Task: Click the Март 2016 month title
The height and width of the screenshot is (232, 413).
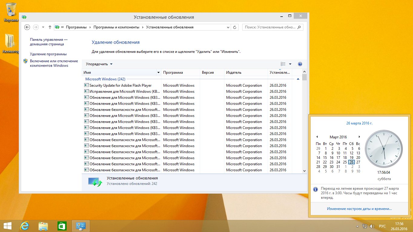Action: point(338,137)
